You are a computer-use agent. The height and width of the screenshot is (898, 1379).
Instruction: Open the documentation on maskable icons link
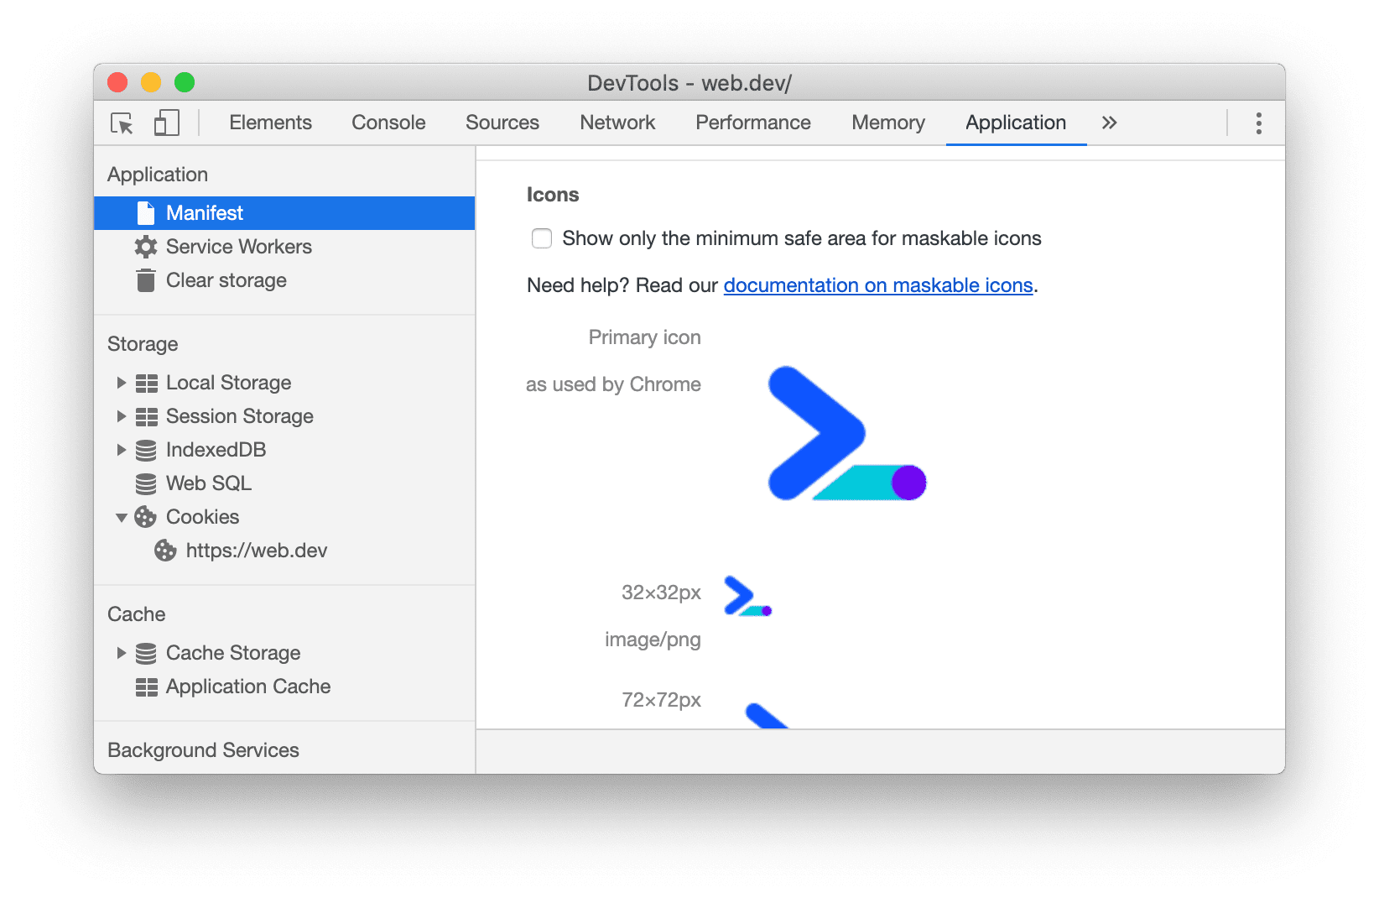click(x=877, y=285)
